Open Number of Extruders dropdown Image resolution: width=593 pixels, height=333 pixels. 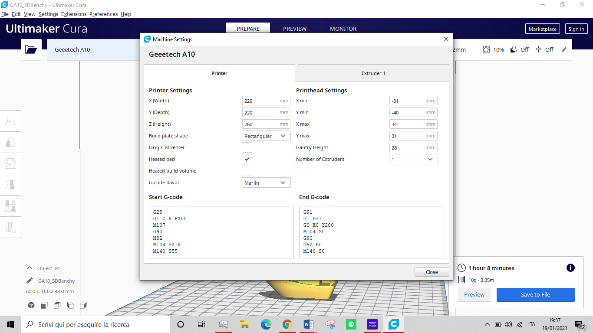413,159
